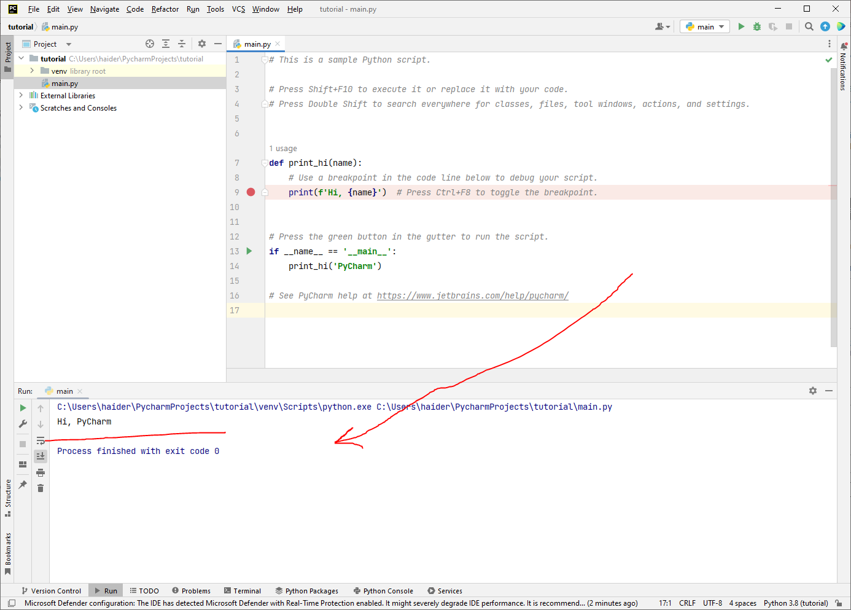Open Run panel settings gear
Viewport: 851px width, 610px height.
coord(813,391)
